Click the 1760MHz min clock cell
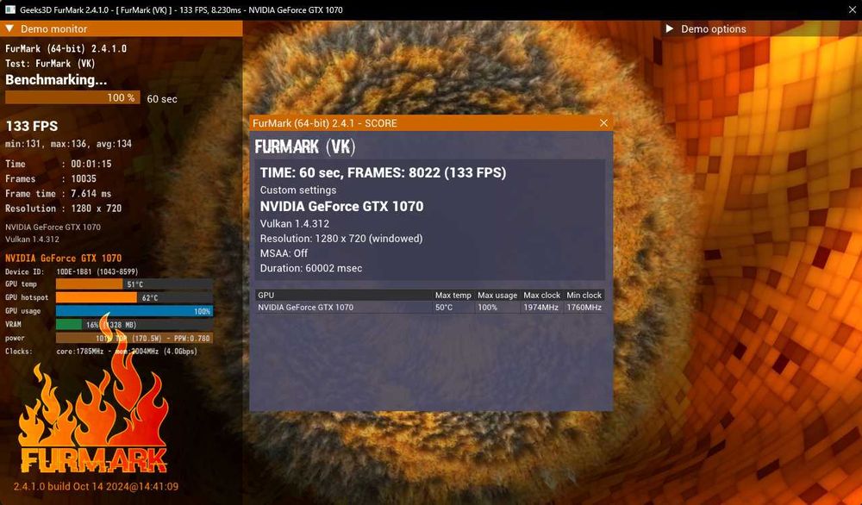 pyautogui.click(x=584, y=307)
